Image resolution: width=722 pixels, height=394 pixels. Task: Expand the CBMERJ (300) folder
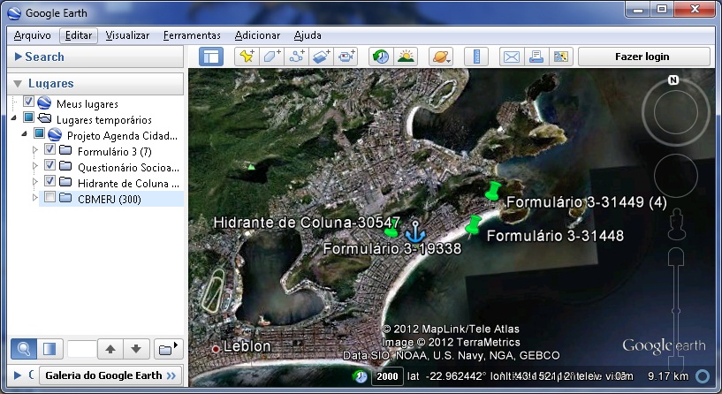coord(36,198)
